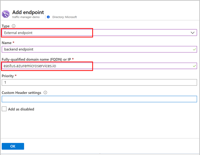Click the Traffic Manager profile icon

coord(6,14)
